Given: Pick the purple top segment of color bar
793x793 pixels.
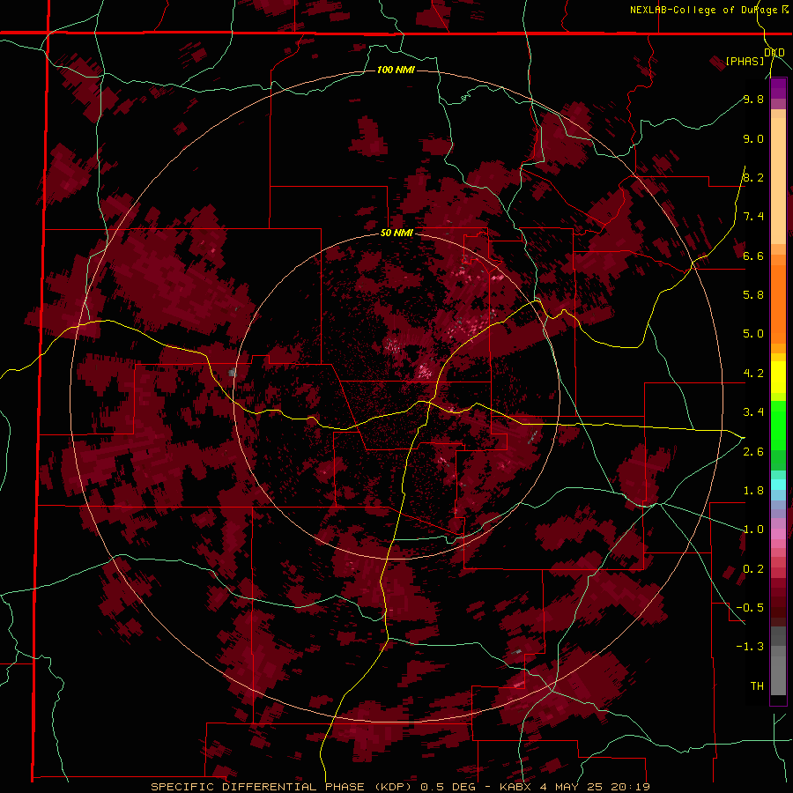Looking at the screenshot, I should (x=778, y=88).
